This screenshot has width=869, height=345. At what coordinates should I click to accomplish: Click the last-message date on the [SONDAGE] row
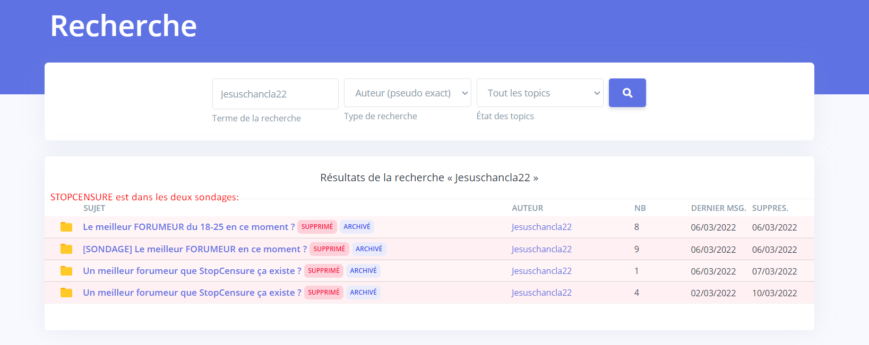pos(713,250)
